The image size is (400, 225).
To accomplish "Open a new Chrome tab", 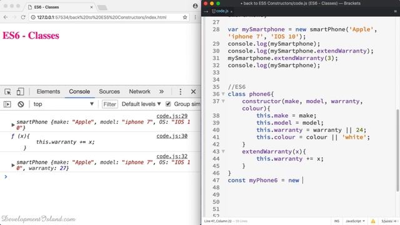I will click(102, 7).
